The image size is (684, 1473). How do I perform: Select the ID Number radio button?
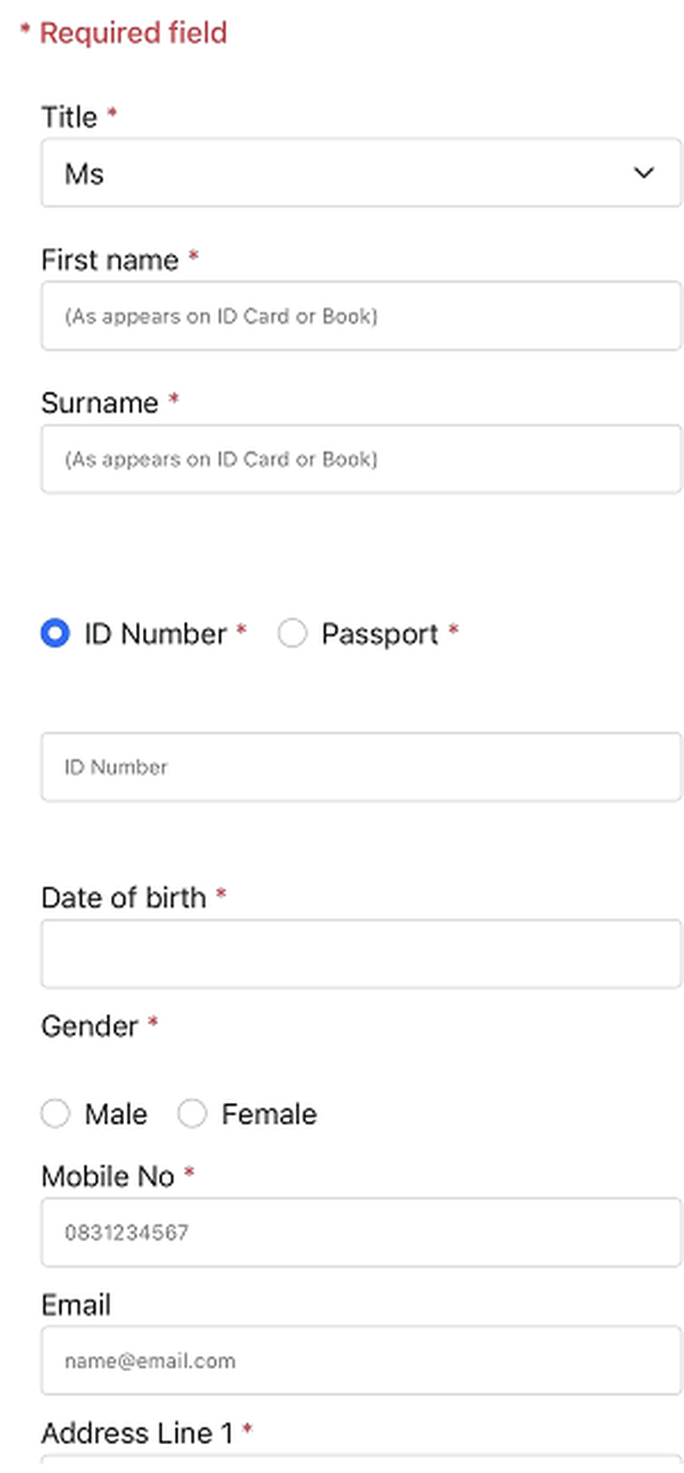(56, 633)
